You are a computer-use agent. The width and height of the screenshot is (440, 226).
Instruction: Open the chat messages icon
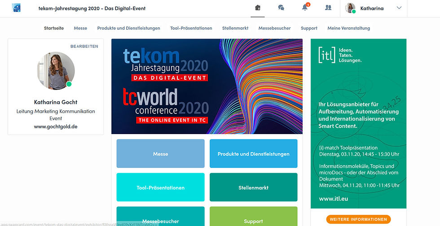click(x=281, y=8)
